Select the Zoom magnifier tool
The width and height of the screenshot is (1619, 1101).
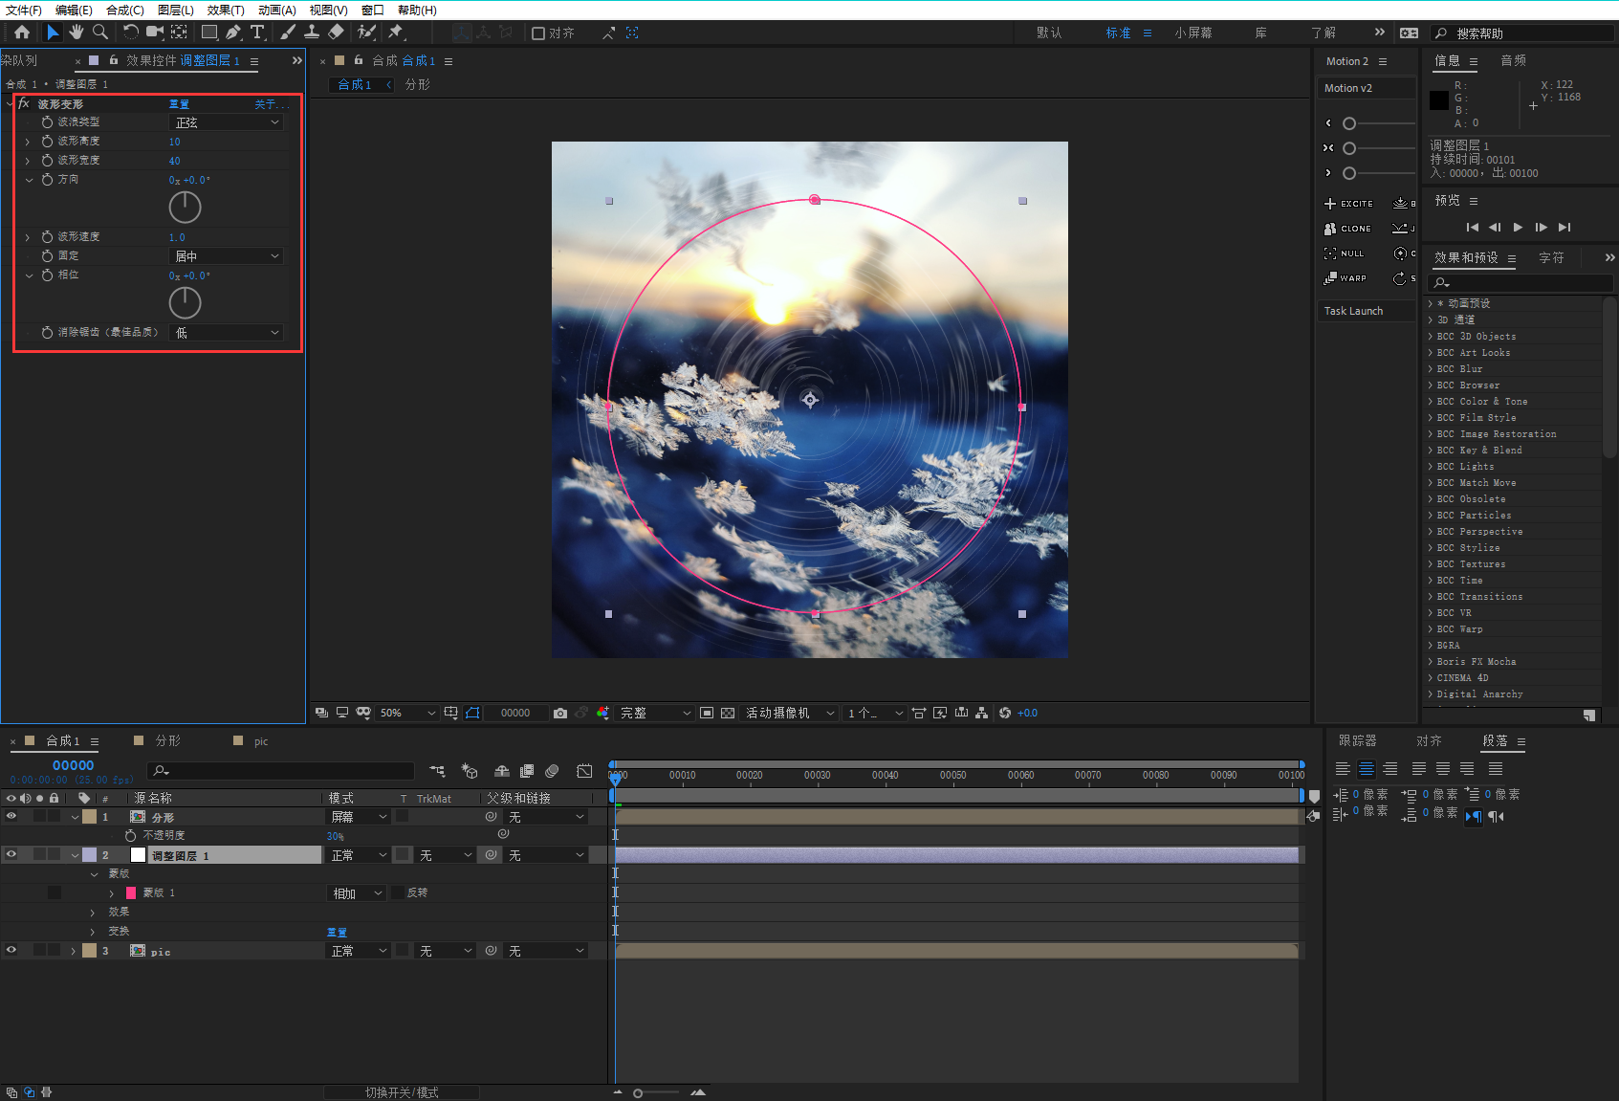pyautogui.click(x=99, y=33)
